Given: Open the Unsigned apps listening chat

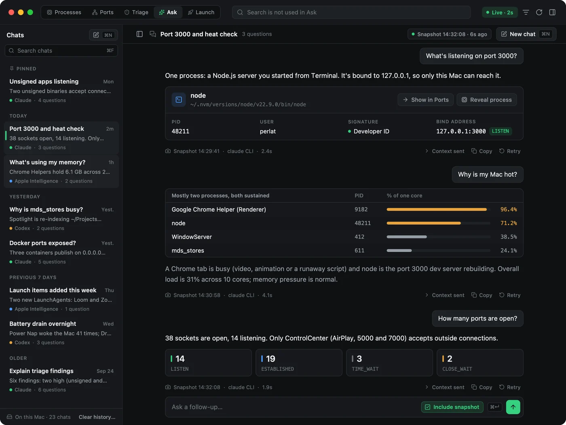Looking at the screenshot, I should tap(61, 91).
